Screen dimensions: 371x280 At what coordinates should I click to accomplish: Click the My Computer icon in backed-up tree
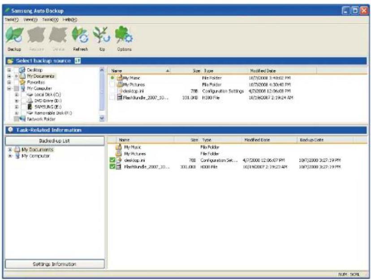17,156
